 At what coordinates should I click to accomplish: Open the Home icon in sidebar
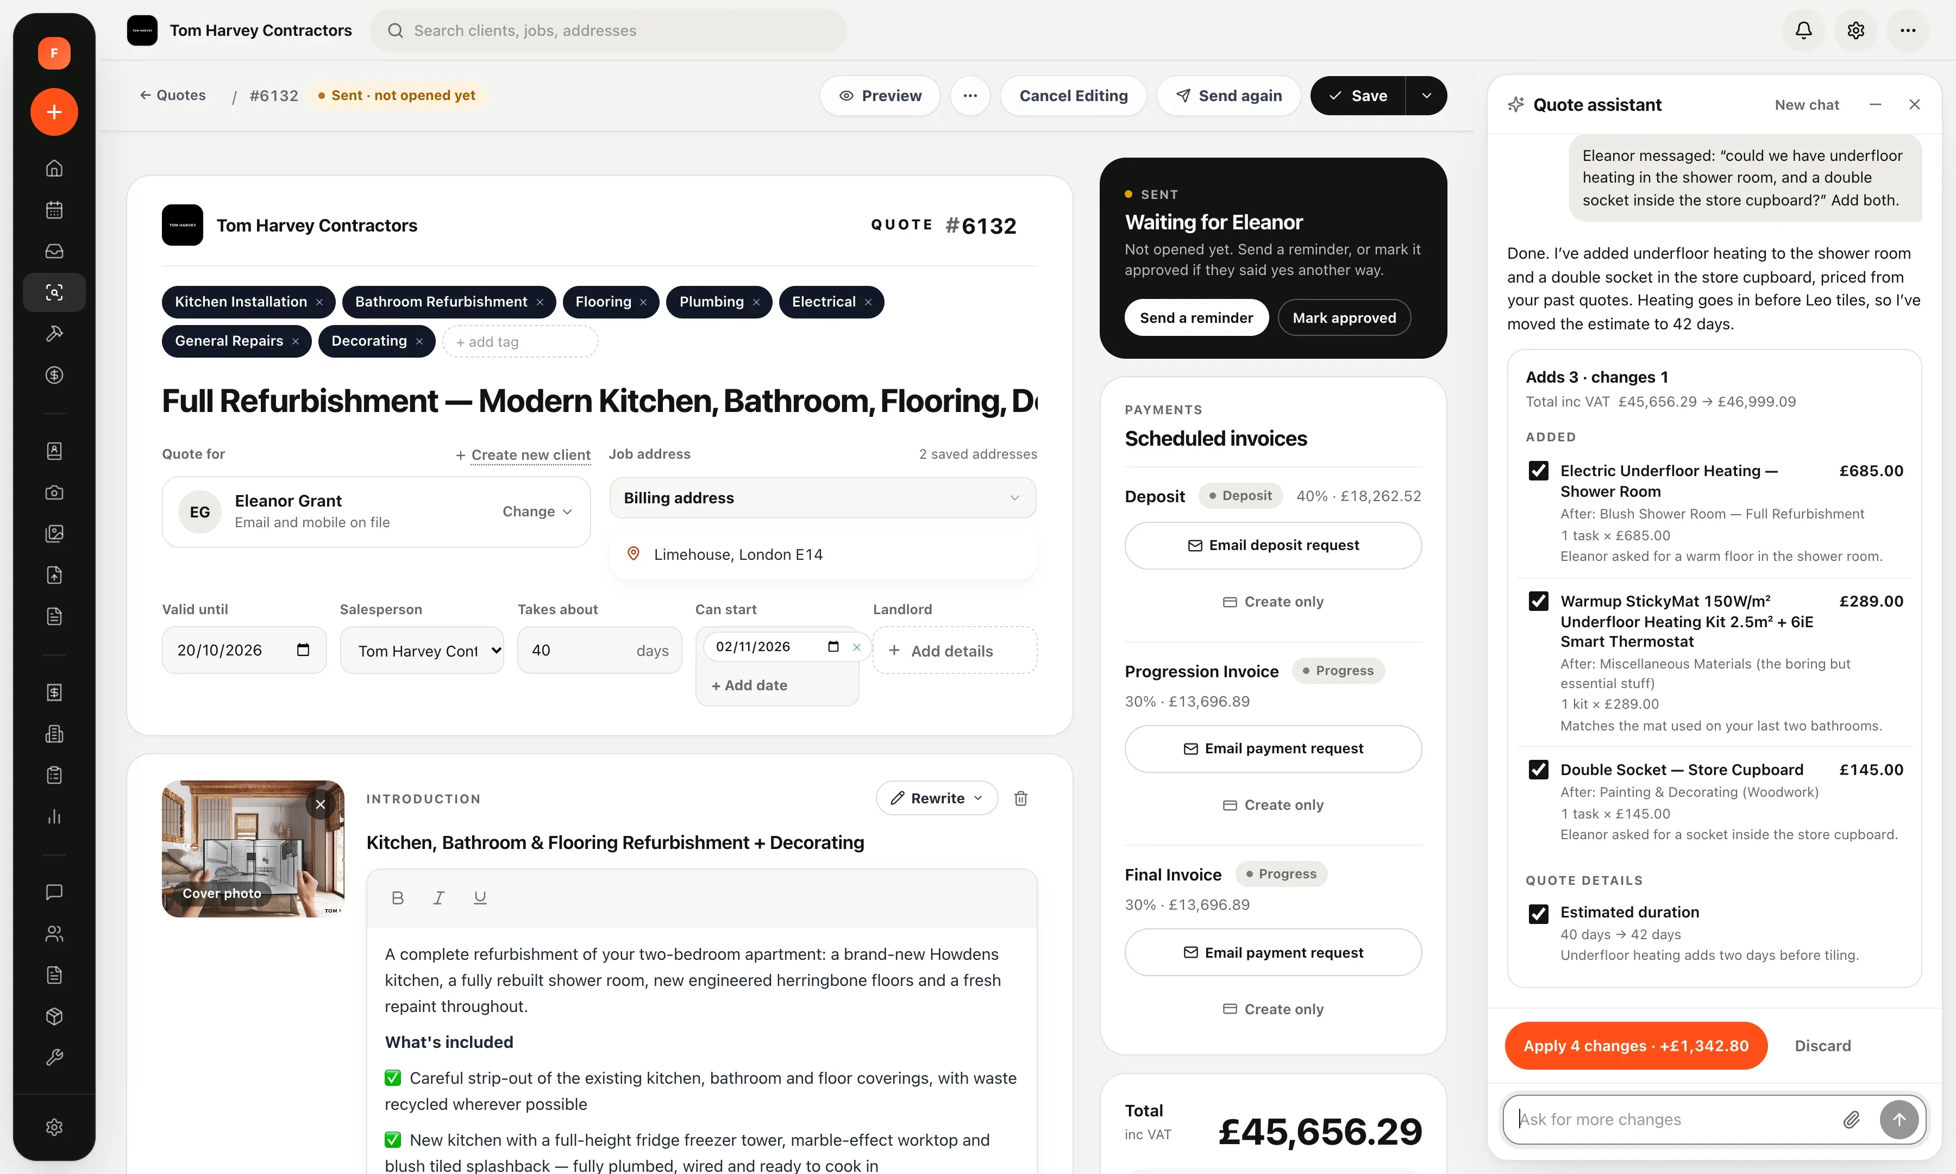(x=54, y=168)
